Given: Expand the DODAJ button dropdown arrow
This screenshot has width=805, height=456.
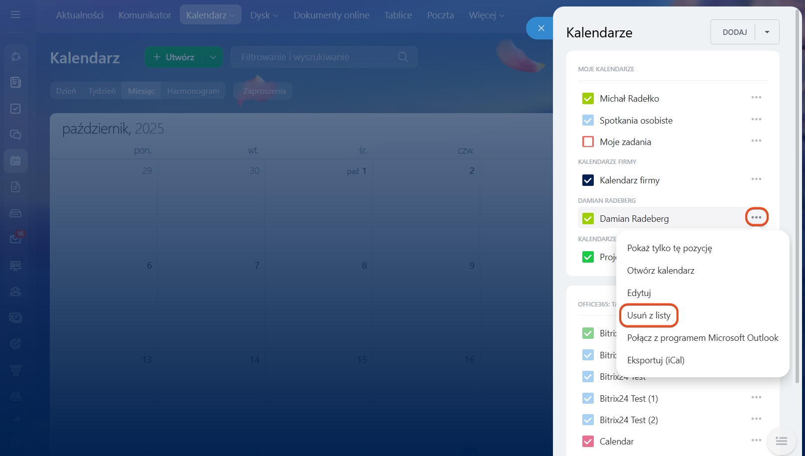Looking at the screenshot, I should click(767, 32).
